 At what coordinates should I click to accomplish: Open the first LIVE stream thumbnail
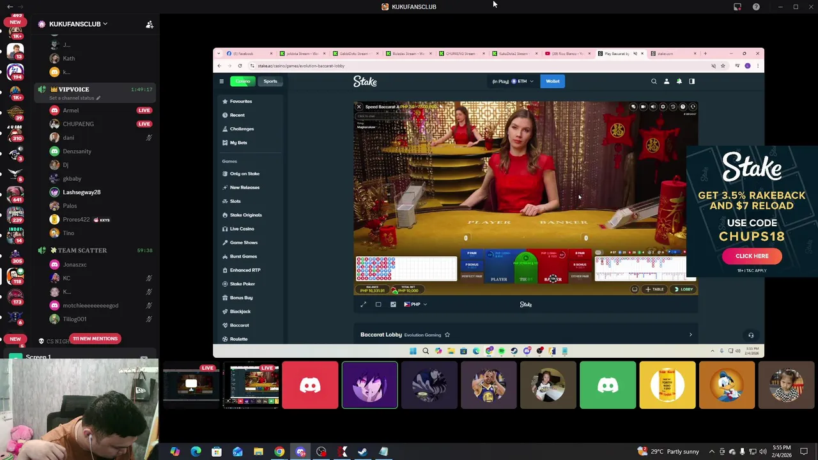click(x=191, y=385)
